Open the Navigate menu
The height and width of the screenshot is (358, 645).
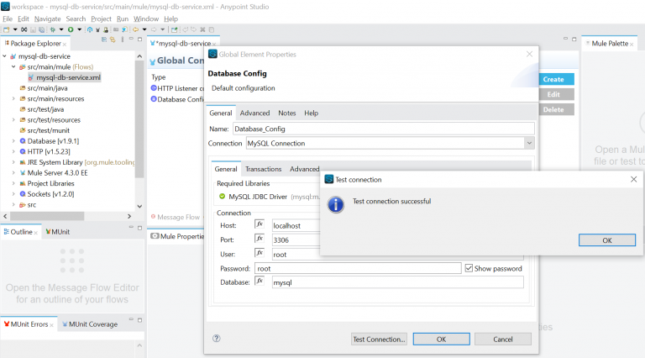point(47,18)
